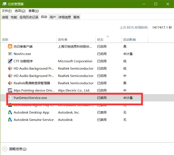Sort by 启动影响 column header

(129, 39)
